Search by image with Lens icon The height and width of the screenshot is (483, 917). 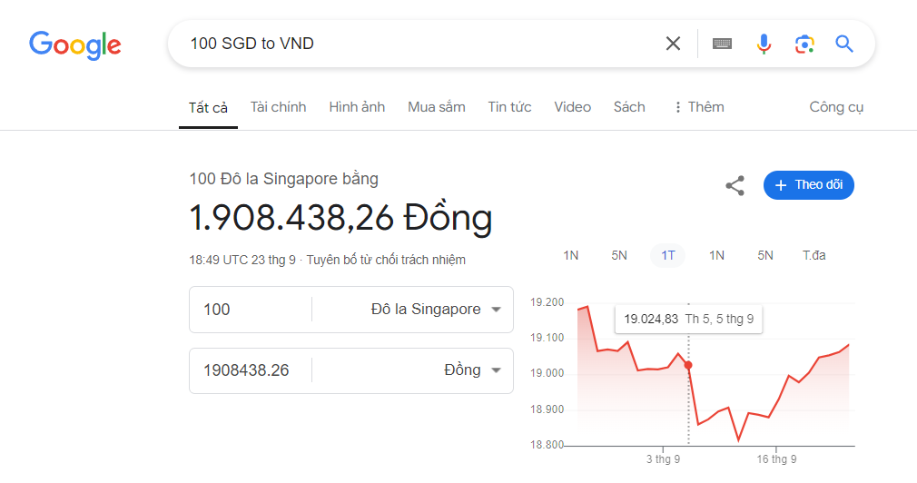tap(804, 44)
